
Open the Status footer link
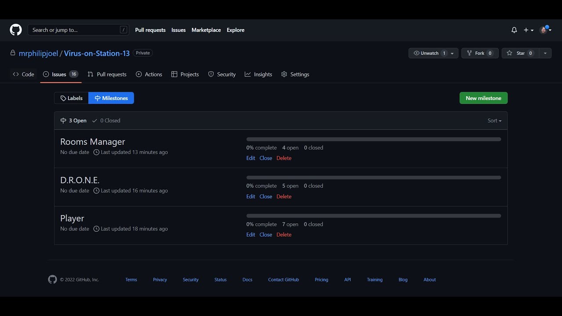pos(220,280)
